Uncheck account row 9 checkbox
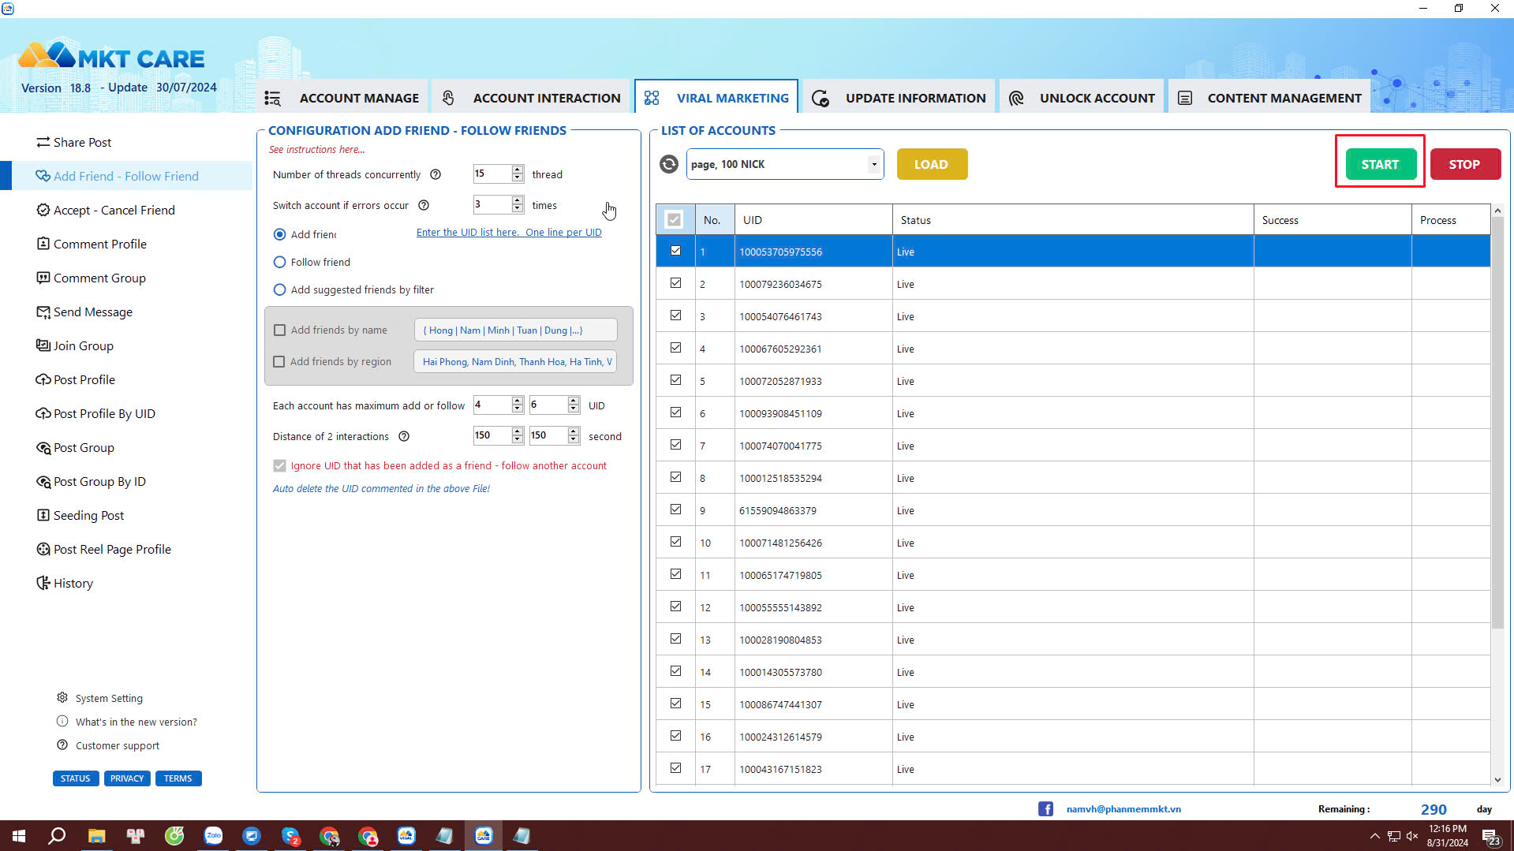The width and height of the screenshot is (1514, 851). point(675,509)
